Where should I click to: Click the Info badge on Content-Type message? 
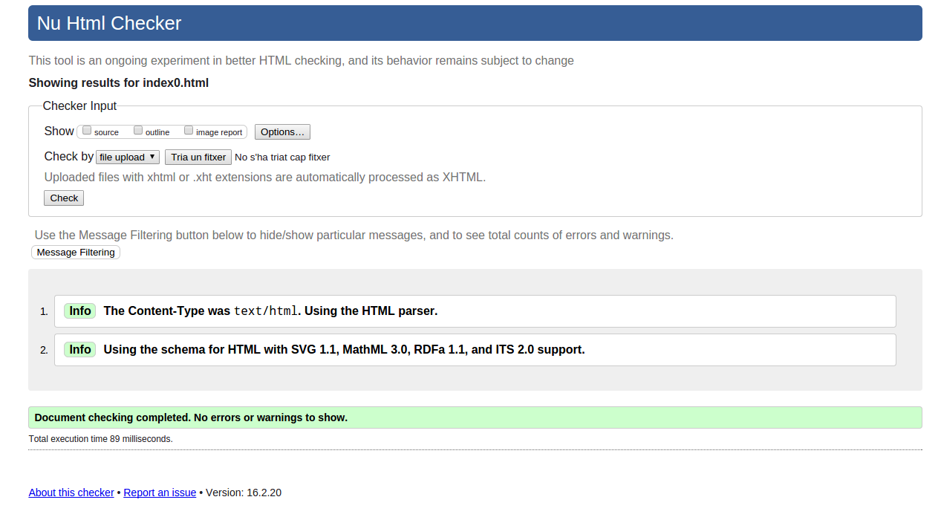(x=80, y=311)
